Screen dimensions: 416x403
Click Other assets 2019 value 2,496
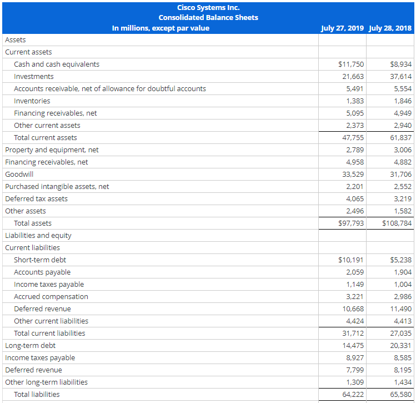355,211
